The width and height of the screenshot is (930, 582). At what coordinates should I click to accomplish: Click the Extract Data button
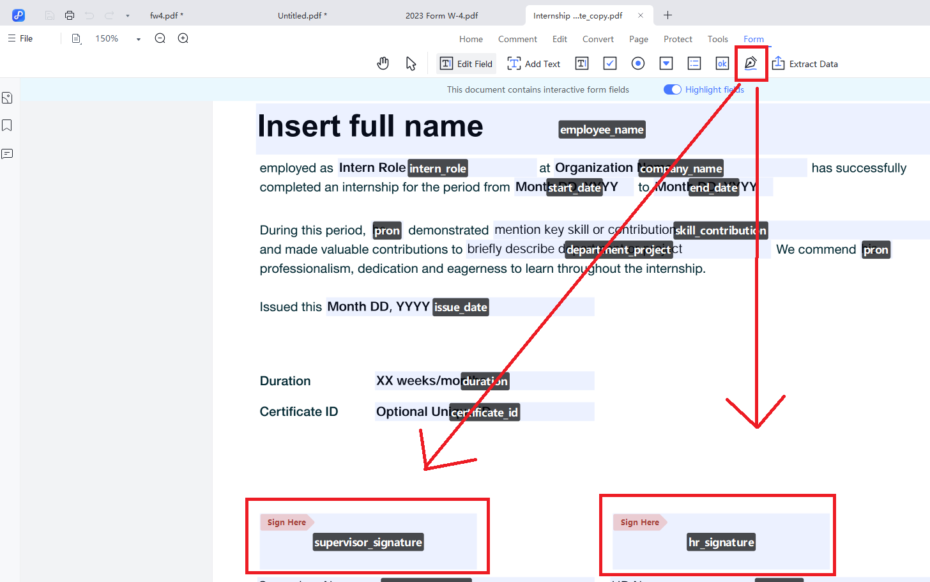805,63
